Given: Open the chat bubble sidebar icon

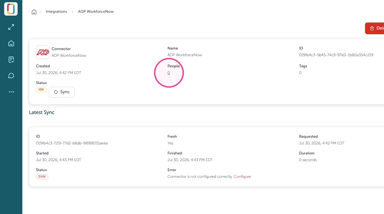Looking at the screenshot, I should (11, 76).
